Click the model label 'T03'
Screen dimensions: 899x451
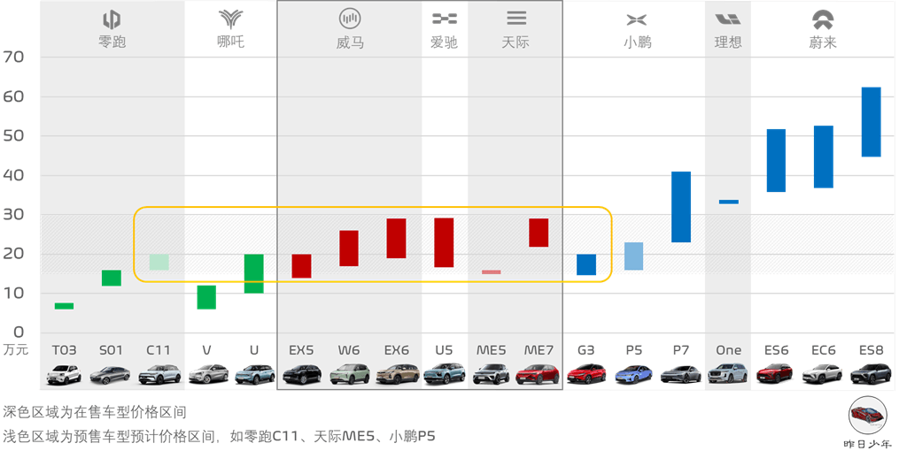(64, 350)
